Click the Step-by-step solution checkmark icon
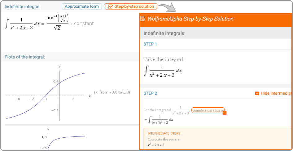 [x=110, y=6]
